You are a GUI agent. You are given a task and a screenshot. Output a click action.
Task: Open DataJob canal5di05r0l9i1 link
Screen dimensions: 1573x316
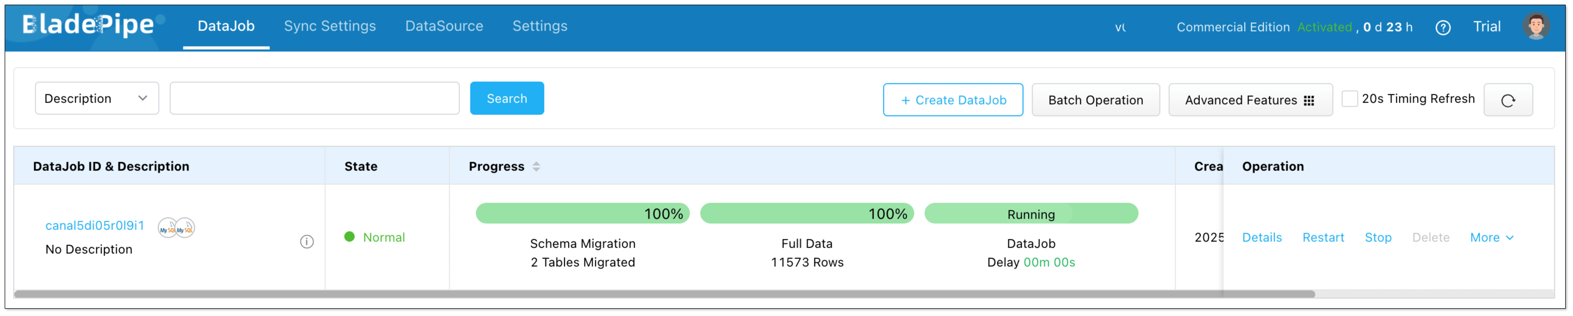tap(95, 226)
